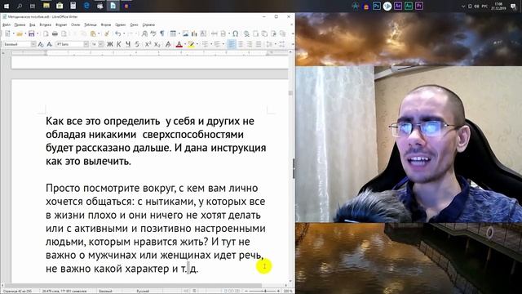The width and height of the screenshot is (522, 294).
Task: Click the Insert Chart icon
Action: point(194,33)
